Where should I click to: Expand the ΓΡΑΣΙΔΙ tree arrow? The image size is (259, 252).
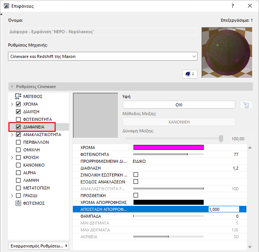(x=12, y=196)
